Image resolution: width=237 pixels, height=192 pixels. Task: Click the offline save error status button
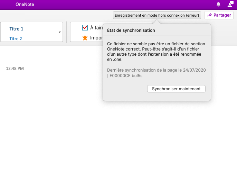(157, 15)
